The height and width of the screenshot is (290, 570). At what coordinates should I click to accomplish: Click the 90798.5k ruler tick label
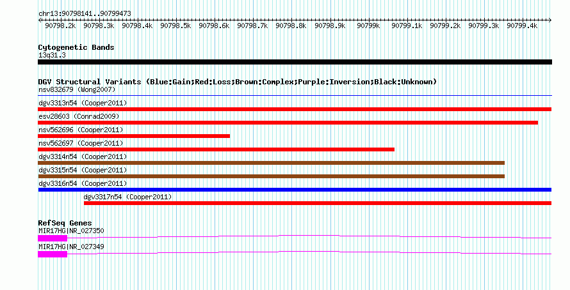pyautogui.click(x=175, y=26)
